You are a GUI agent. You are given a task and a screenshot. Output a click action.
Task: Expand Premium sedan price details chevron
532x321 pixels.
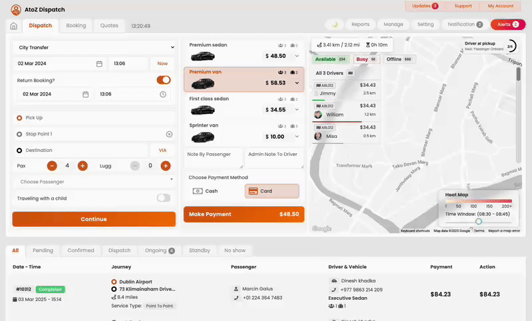click(297, 56)
